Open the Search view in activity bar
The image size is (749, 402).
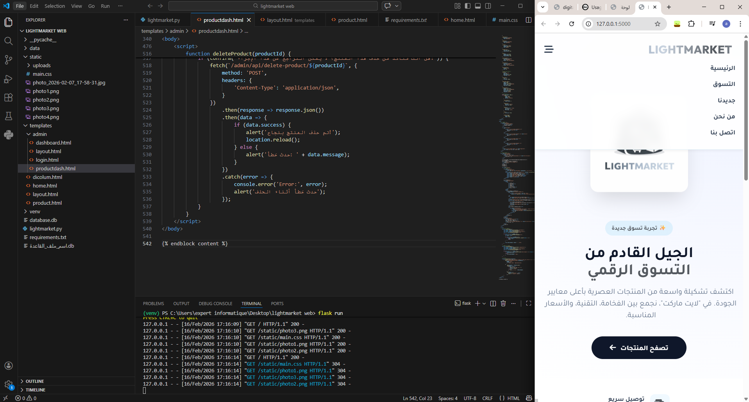pyautogui.click(x=8, y=41)
